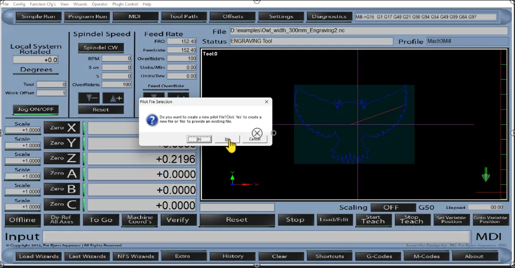515x268 pixels.
Task: Open the Wizards menu
Action: [80, 4]
